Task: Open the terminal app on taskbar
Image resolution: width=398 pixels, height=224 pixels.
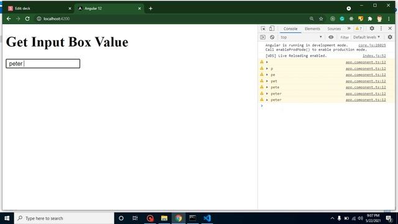Action: click(x=193, y=218)
